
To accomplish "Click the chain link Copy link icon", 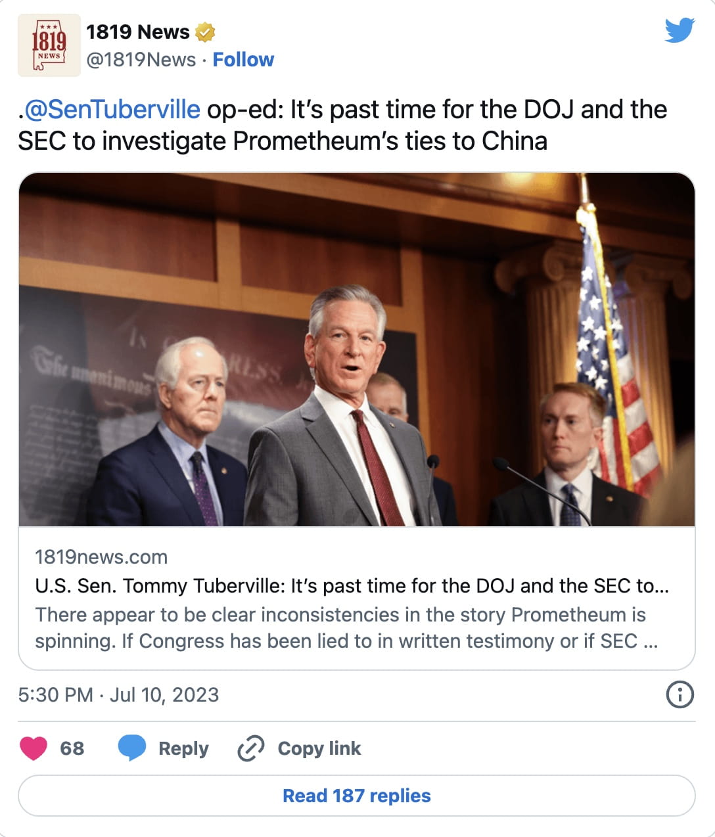I will 252,748.
